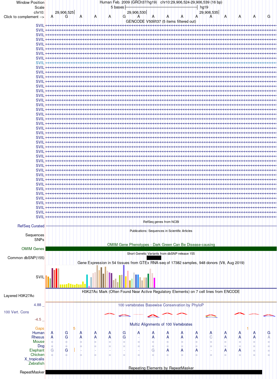Click the C base in the Rhesus row
This screenshot has height=379, width=277.
211,337
